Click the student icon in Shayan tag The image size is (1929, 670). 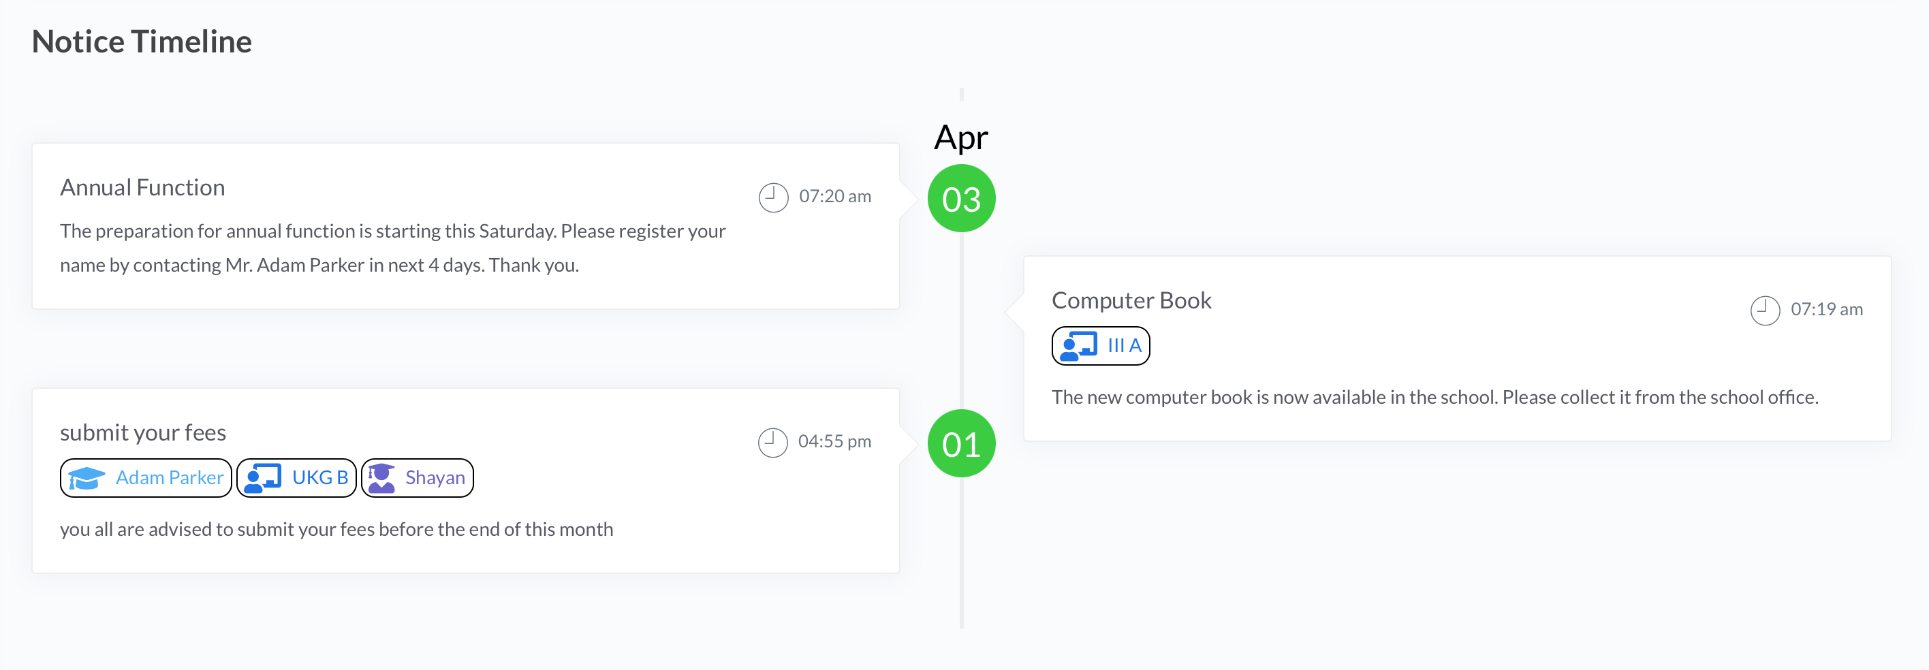382,477
